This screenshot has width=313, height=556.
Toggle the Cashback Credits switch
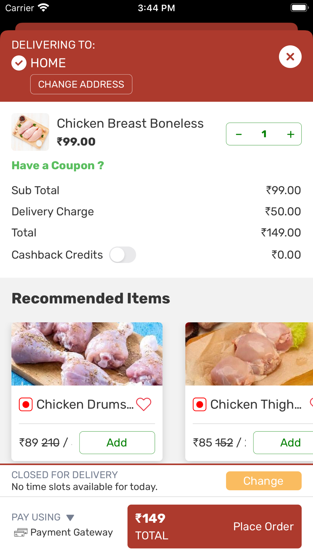tap(123, 255)
